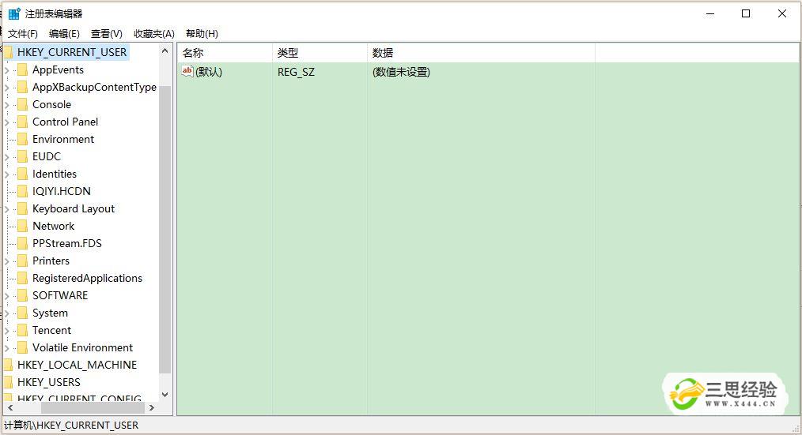Select the Volatile Environment key
The image size is (802, 435).
pyautogui.click(x=82, y=347)
